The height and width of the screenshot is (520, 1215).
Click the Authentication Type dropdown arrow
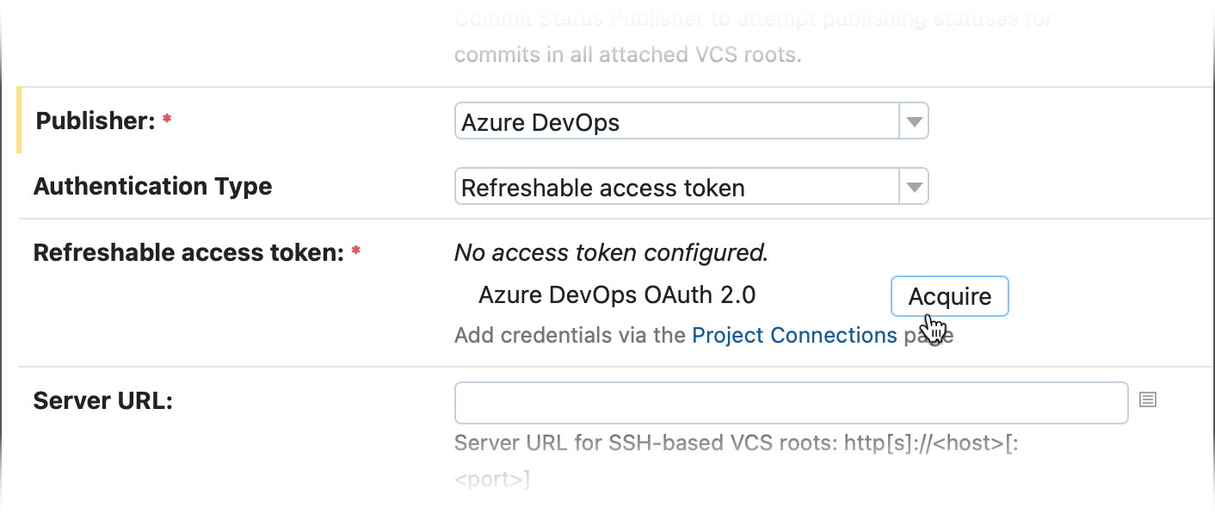(913, 186)
